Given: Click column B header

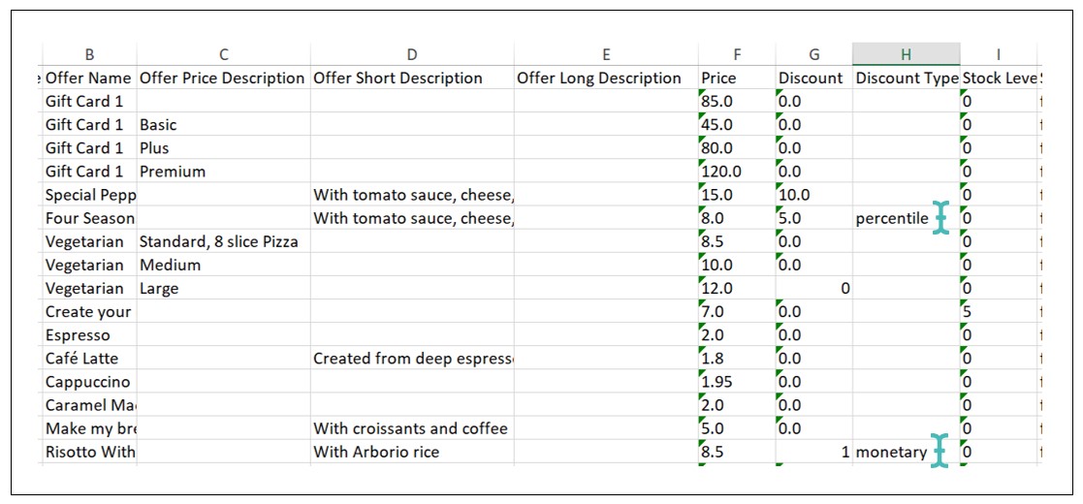Looking at the screenshot, I should (x=89, y=54).
